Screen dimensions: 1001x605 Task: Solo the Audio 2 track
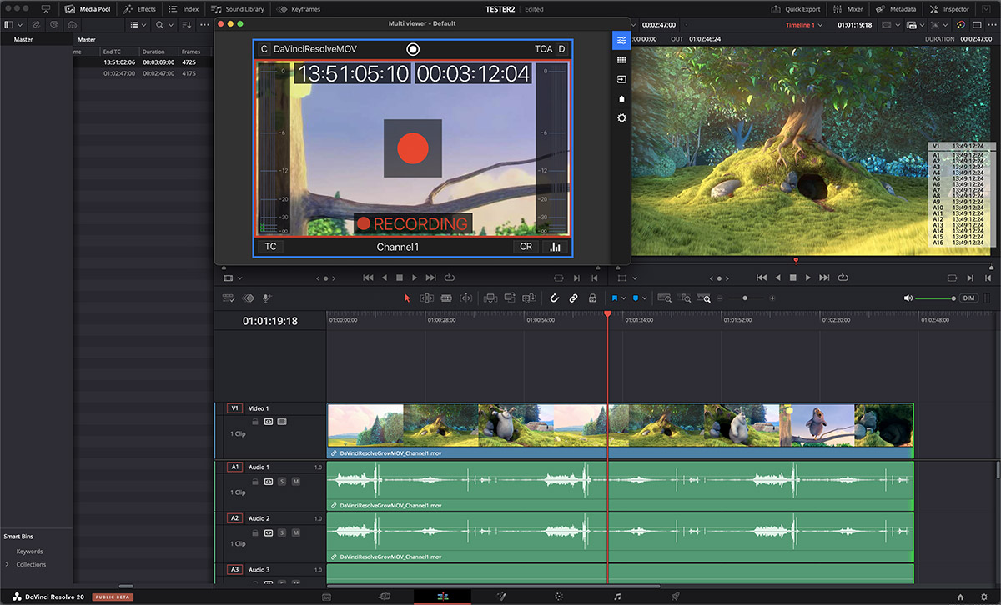(x=282, y=533)
